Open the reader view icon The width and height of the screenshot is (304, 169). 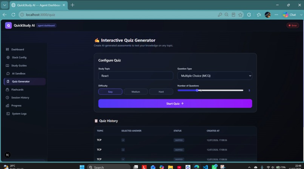tap(233, 15)
